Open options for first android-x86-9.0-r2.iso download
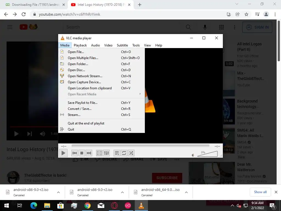Image resolution: width=281 pixels, height=211 pixels. pos(58,192)
